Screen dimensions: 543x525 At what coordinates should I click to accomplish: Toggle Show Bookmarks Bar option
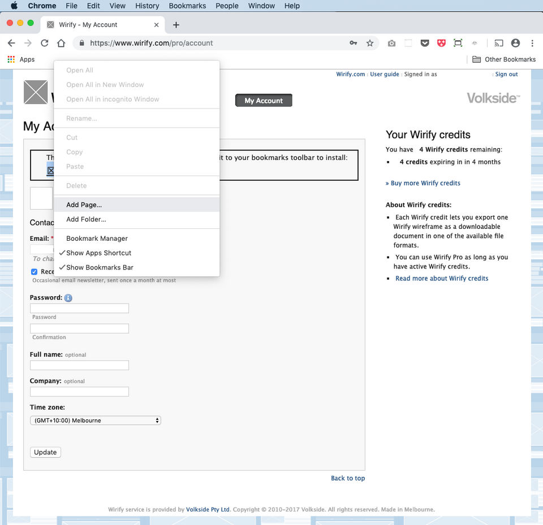136,267
